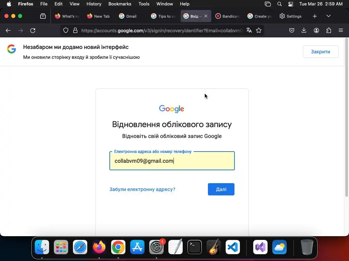Open the Downloads arrow icon
The width and height of the screenshot is (349, 261).
(304, 30)
